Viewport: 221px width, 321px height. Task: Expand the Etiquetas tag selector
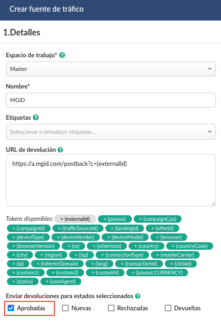coord(111,132)
